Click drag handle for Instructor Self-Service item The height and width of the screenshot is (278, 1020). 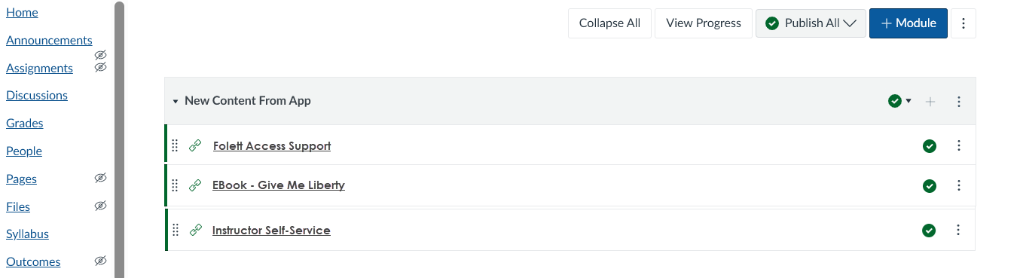click(x=175, y=230)
